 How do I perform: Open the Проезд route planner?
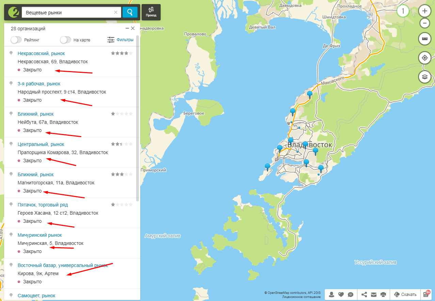151,12
